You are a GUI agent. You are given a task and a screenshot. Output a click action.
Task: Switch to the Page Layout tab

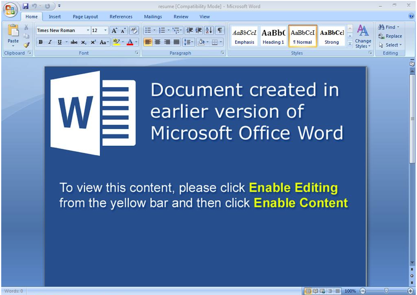pyautogui.click(x=86, y=17)
